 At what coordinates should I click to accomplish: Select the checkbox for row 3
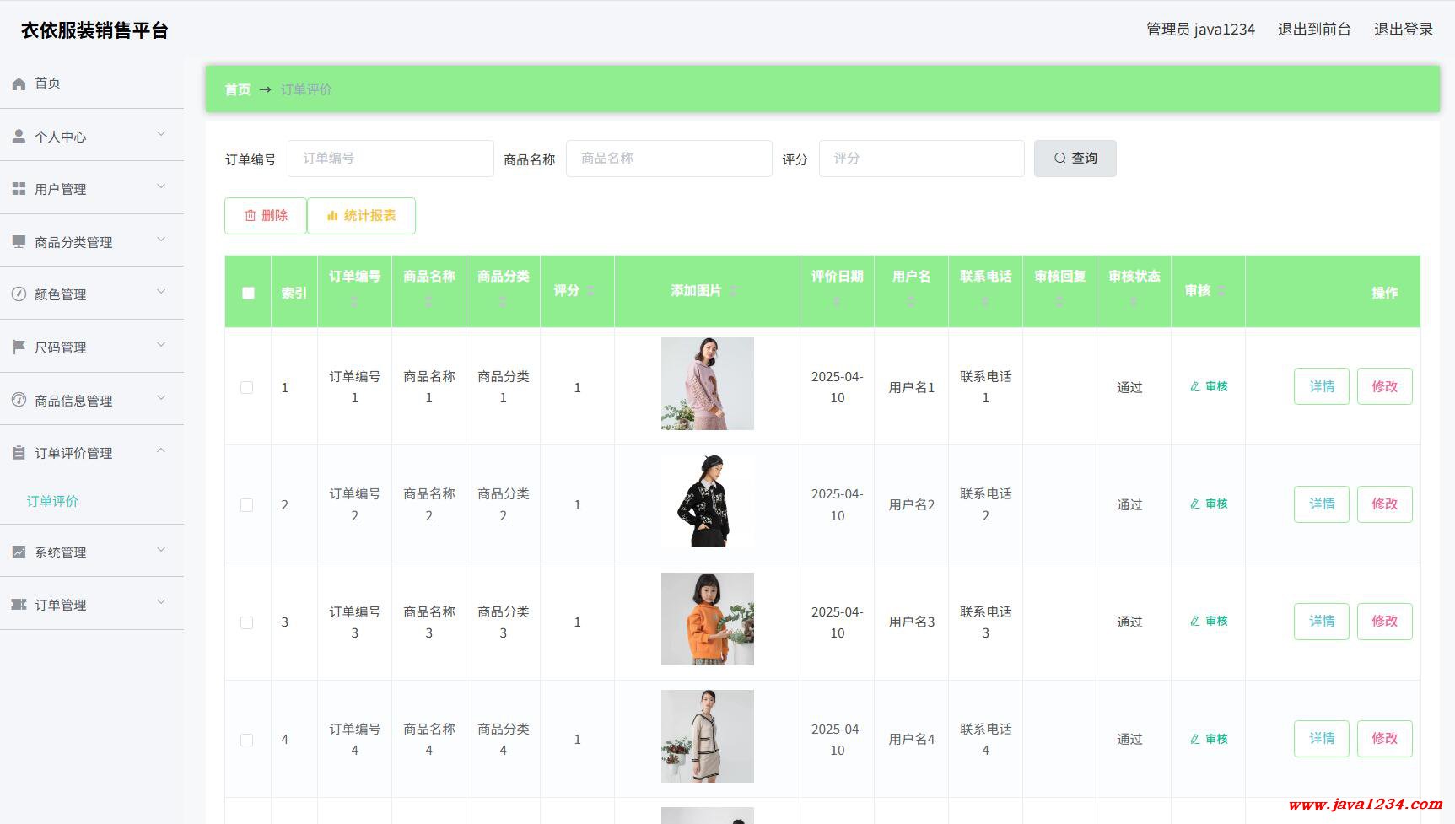[x=247, y=622]
